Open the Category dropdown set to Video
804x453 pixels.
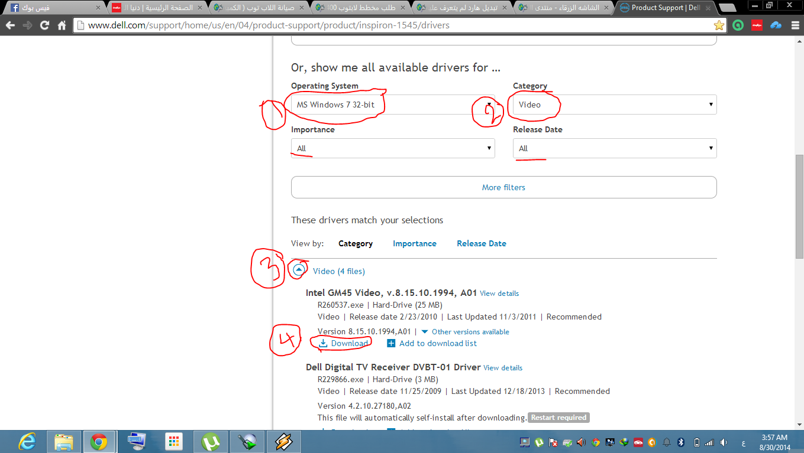pos(615,105)
